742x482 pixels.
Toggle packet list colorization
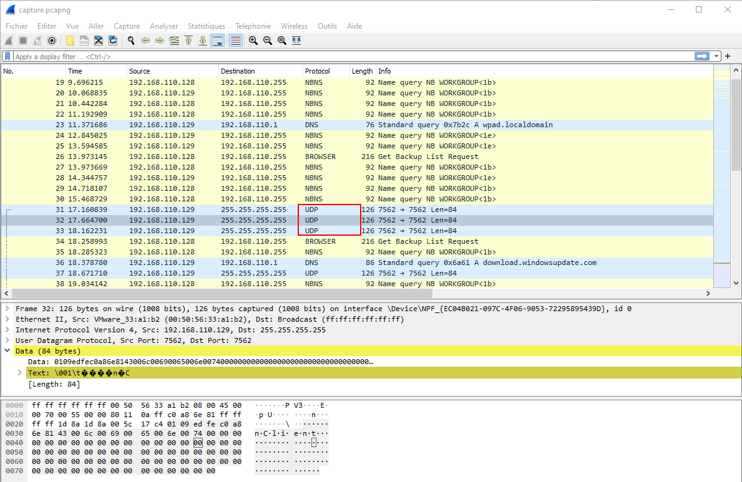[235, 41]
